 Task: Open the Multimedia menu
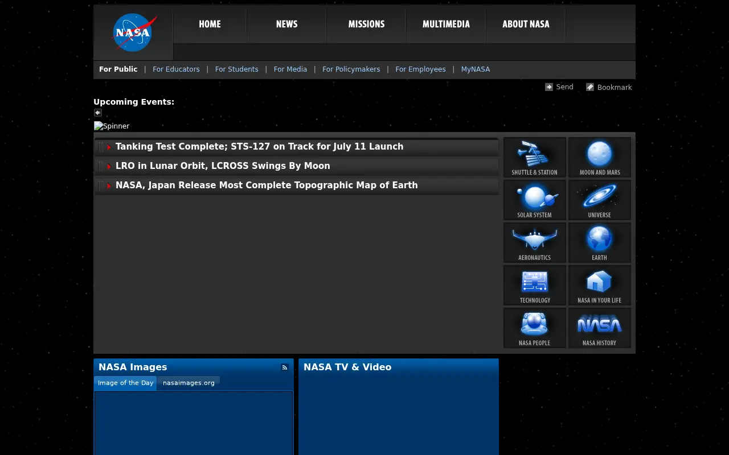tap(446, 24)
